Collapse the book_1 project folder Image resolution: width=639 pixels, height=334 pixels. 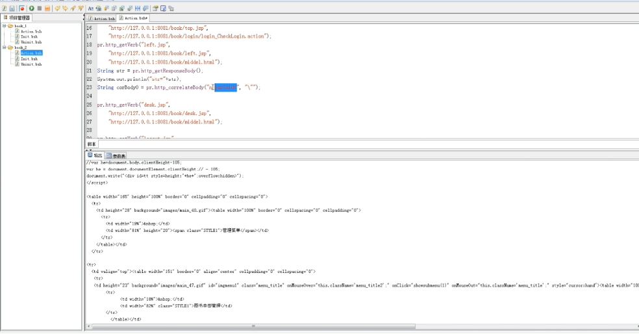[x=4, y=26]
